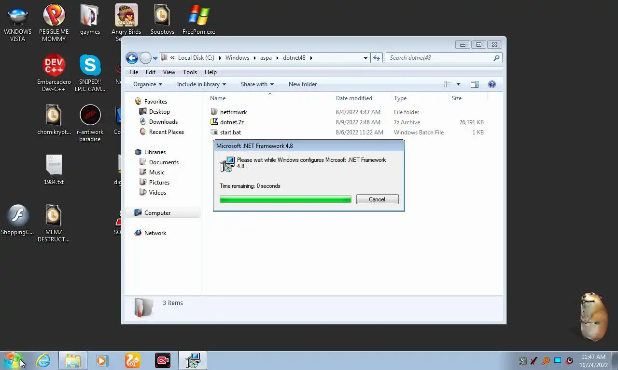
Task: Open the WINDOWS VISTA desktop icon
Action: 18,23
